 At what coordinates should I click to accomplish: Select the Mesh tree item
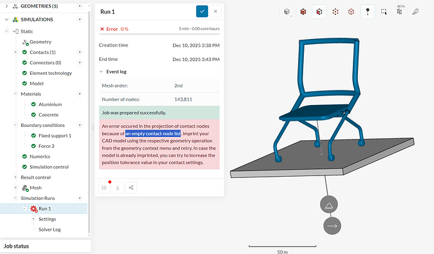click(x=36, y=187)
